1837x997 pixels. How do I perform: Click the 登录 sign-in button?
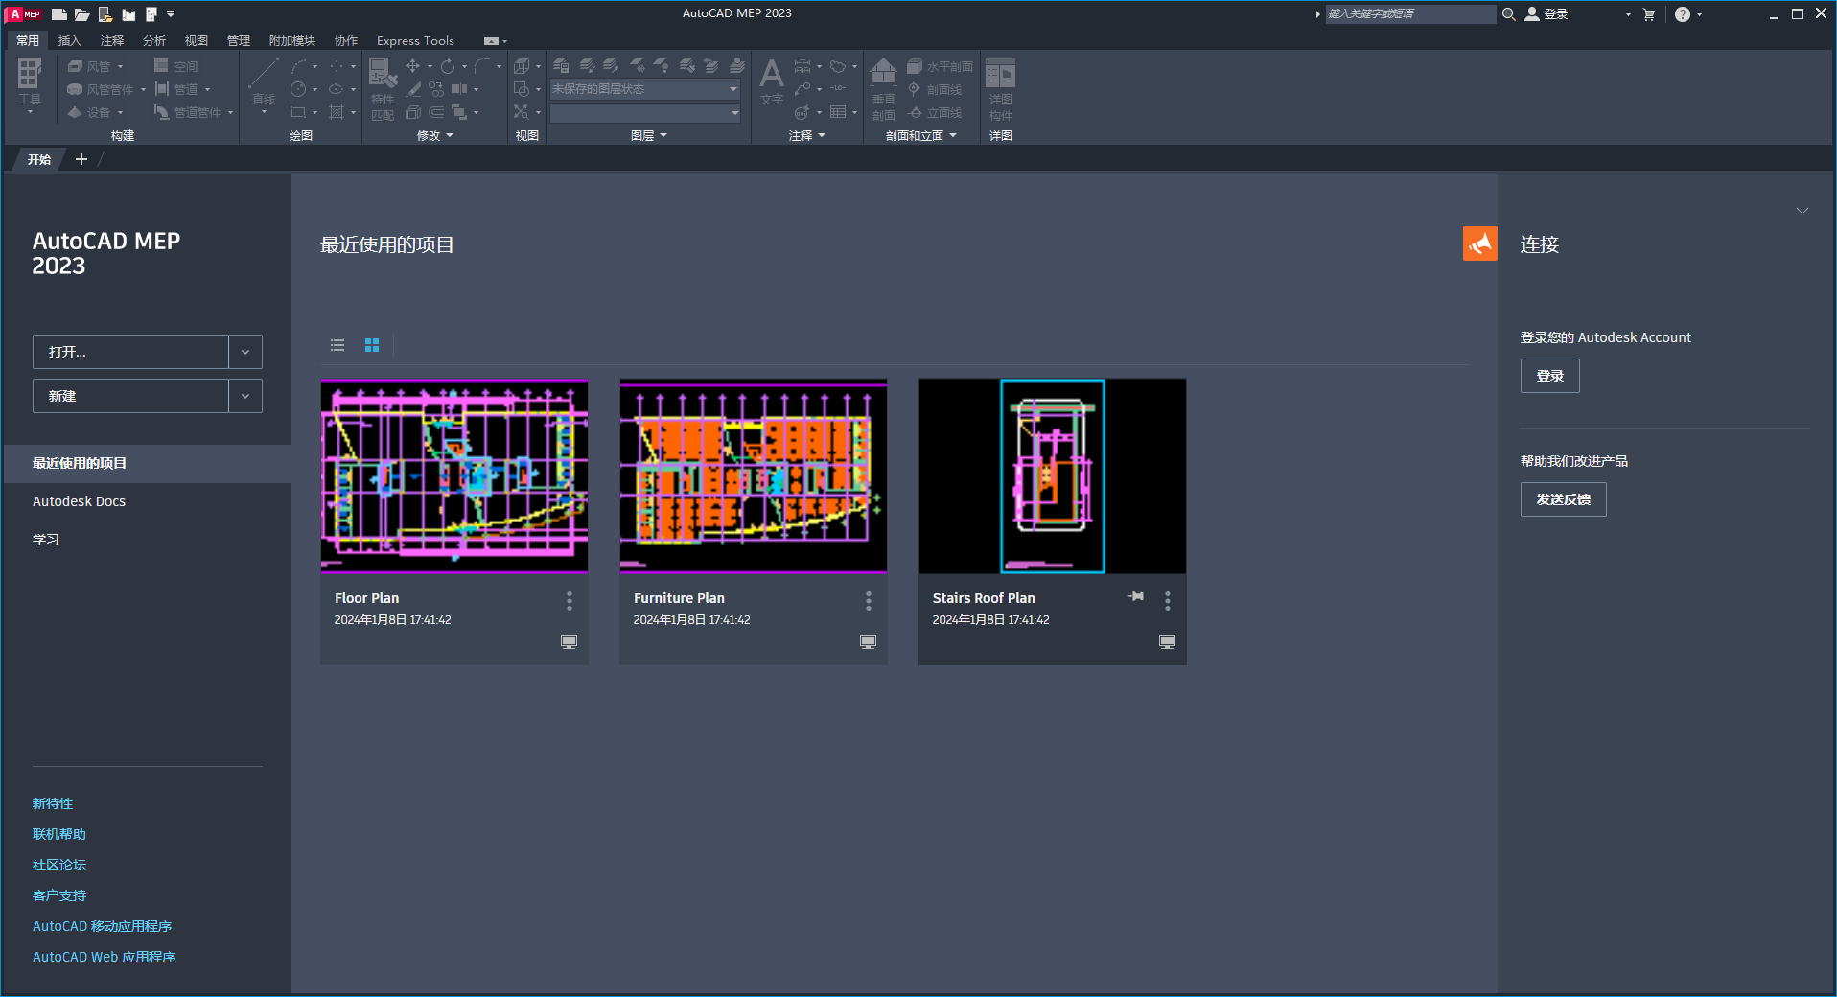point(1548,375)
